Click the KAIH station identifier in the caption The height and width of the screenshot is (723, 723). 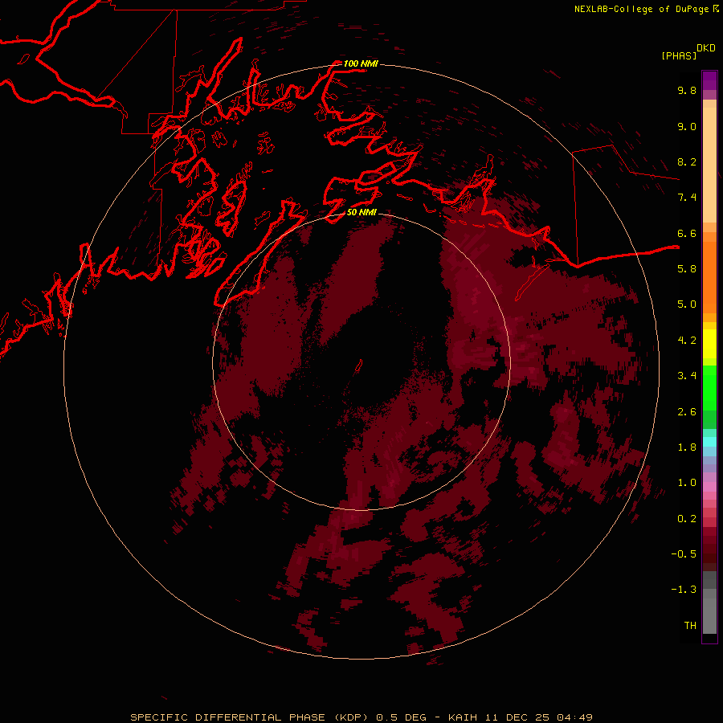click(x=464, y=717)
